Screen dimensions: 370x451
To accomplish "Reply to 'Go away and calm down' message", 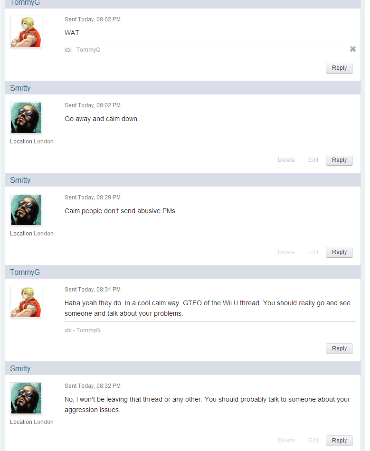I will 339,160.
